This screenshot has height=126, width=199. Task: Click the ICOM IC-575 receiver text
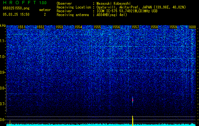pyautogui.click(x=127, y=11)
